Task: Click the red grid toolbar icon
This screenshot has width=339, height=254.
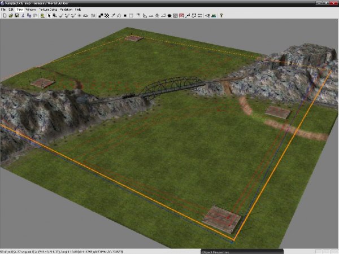Action: [x=181, y=15]
